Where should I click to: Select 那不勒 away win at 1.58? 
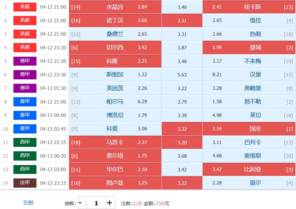tap(249, 102)
